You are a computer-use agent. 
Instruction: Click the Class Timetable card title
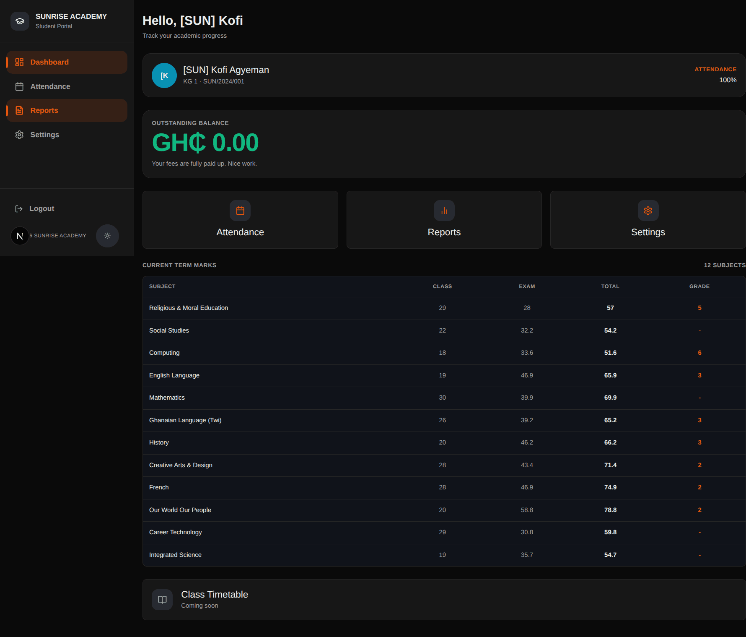(215, 595)
